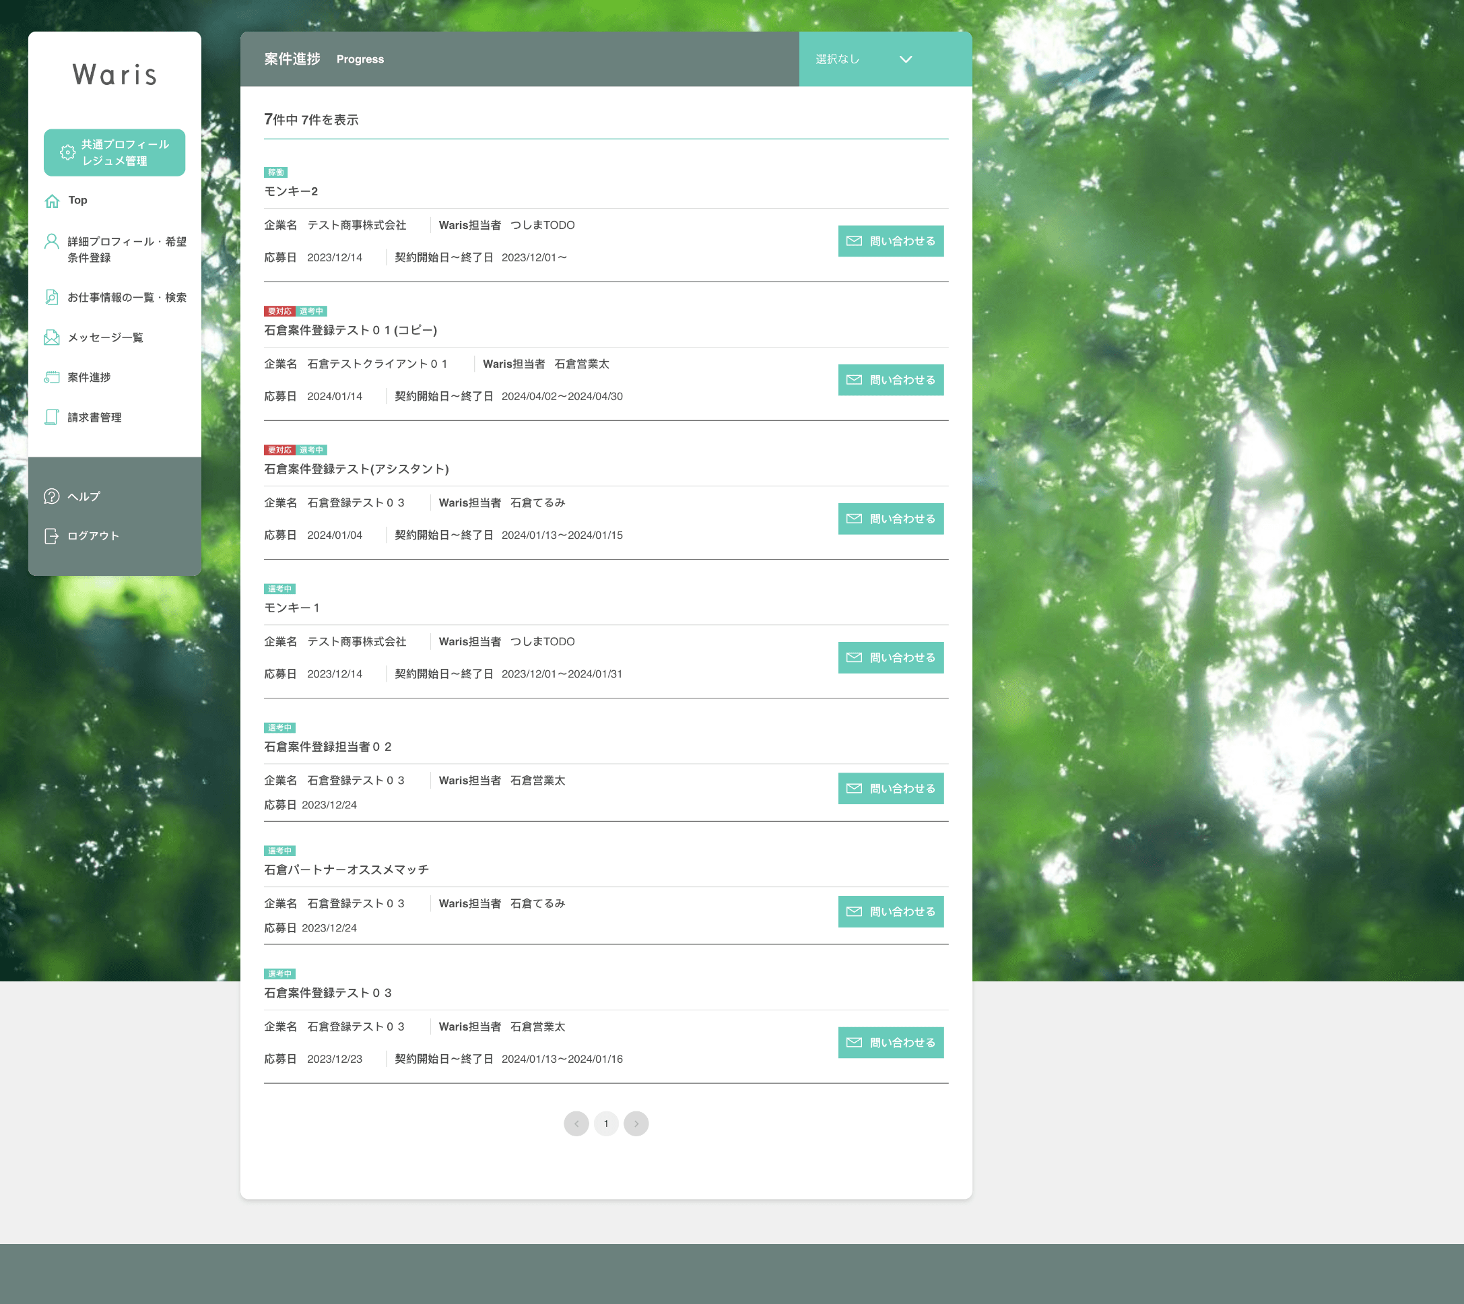Click the person icon for 詳細プロフィール

(x=52, y=241)
